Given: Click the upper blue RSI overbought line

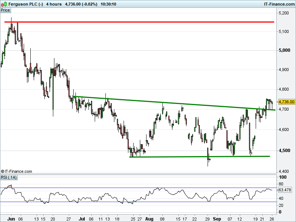Looking at the screenshot, I should [x=138, y=188].
